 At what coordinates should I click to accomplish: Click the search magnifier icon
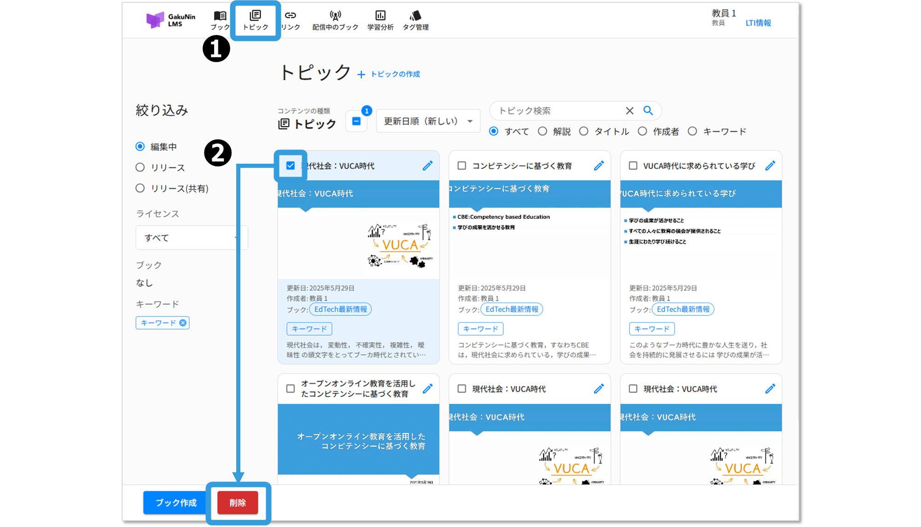[648, 111]
